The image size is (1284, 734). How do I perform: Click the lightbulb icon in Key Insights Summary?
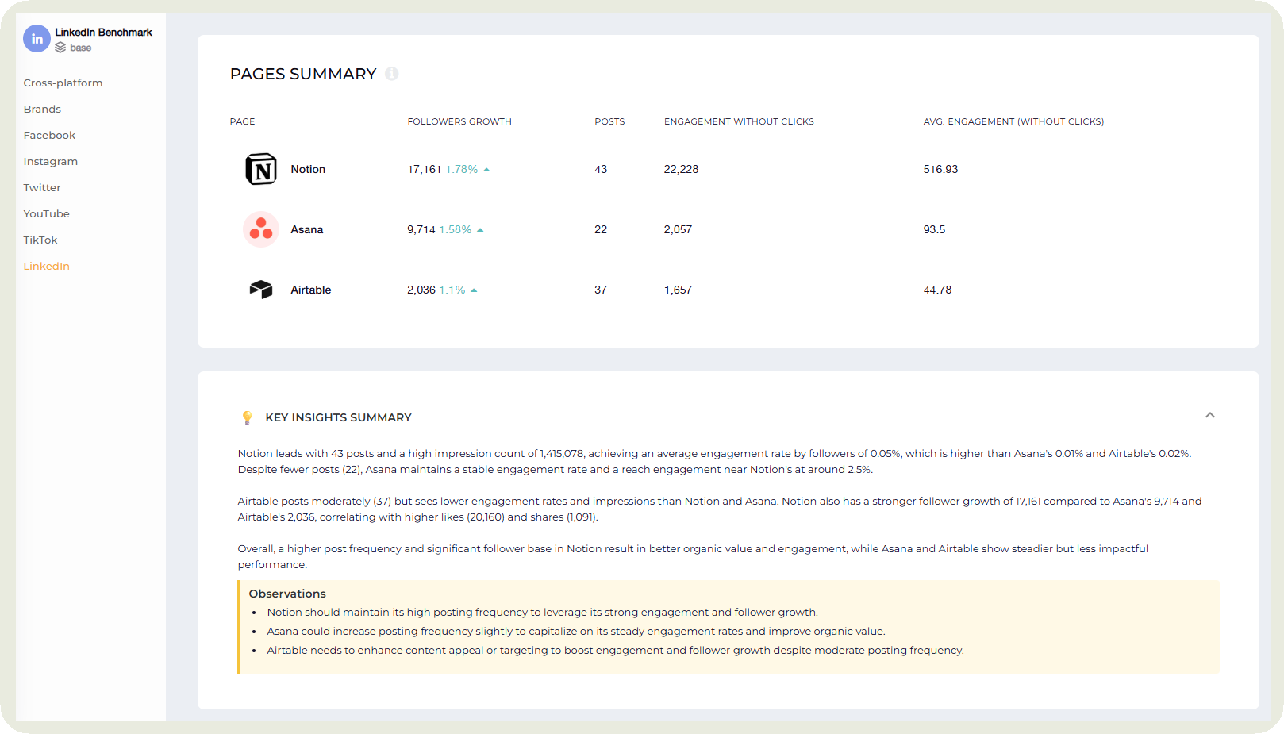click(247, 417)
